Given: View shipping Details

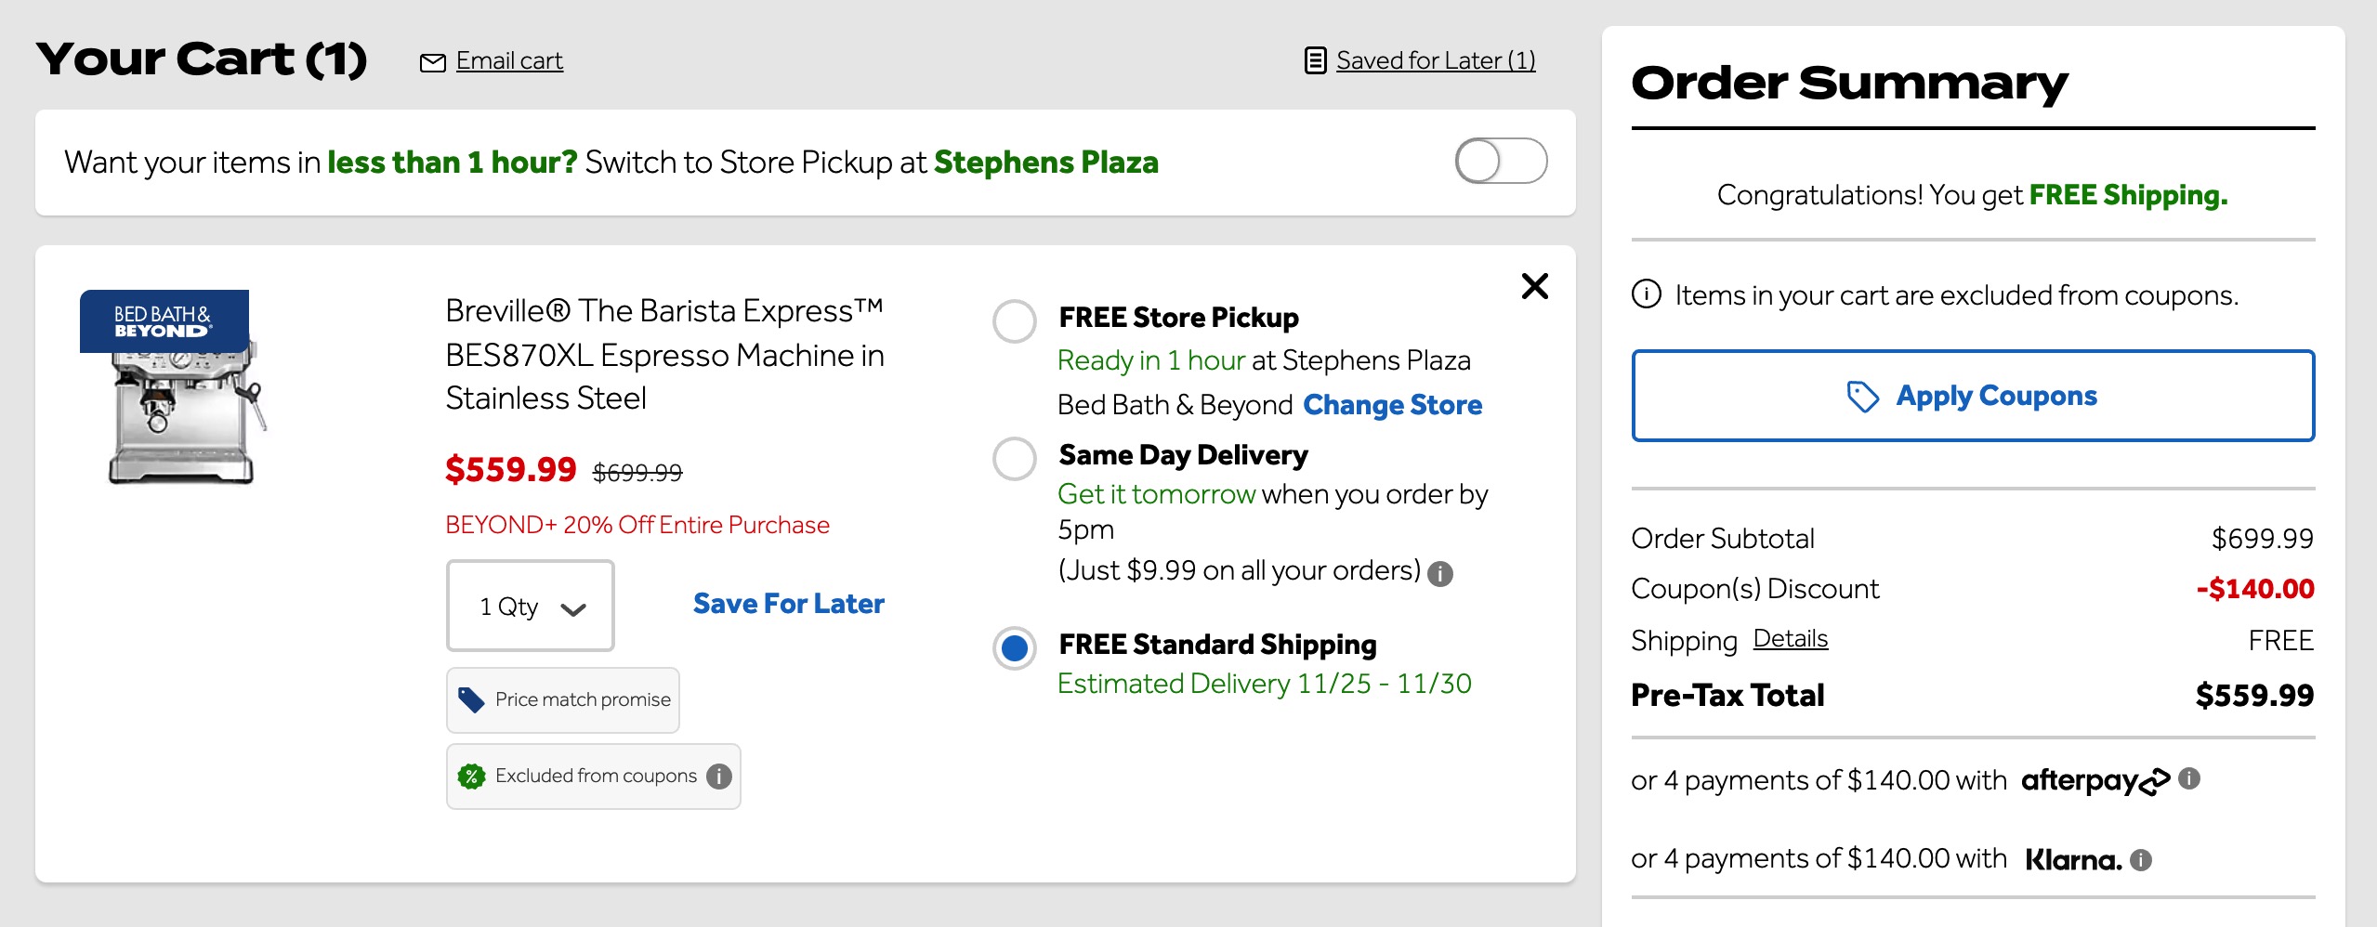Looking at the screenshot, I should 1790,638.
